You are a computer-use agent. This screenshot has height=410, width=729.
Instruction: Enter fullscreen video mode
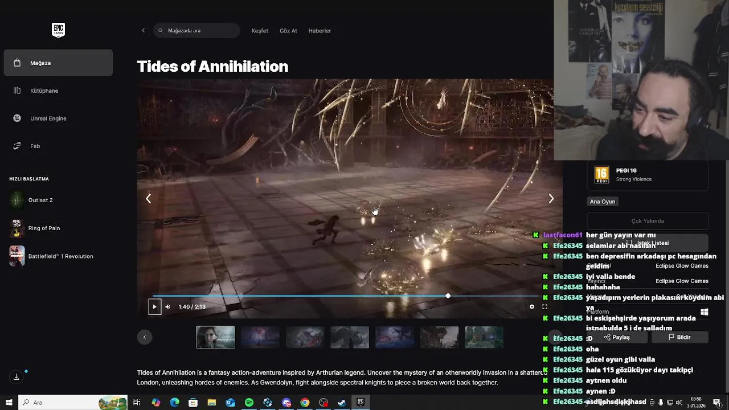544,307
